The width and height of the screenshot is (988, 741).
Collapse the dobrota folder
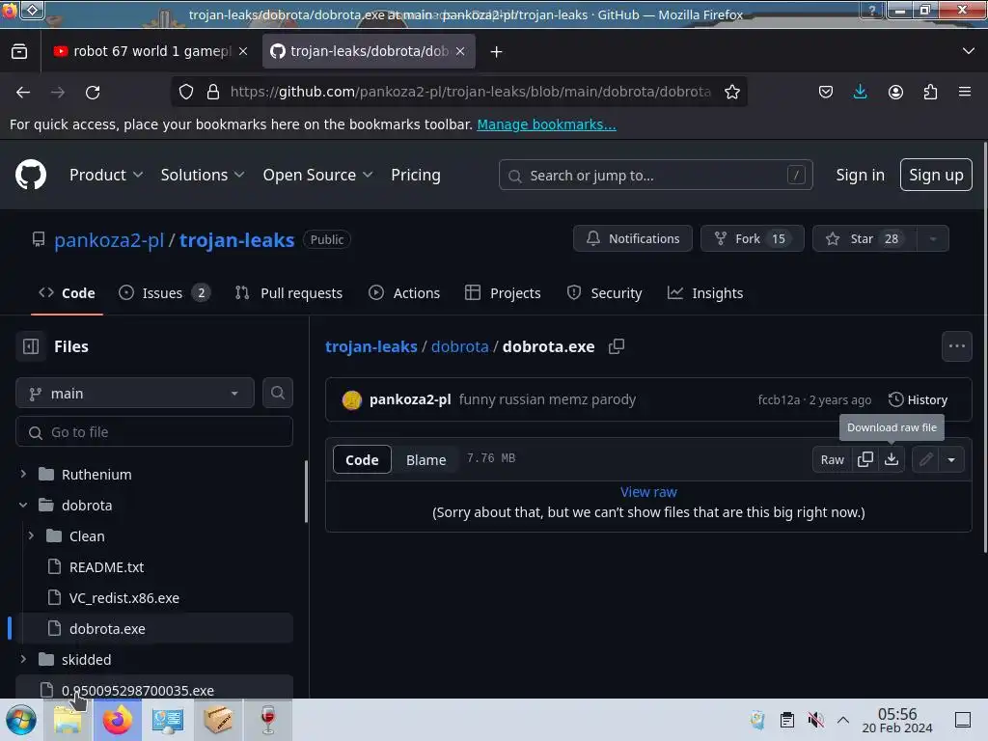(23, 505)
